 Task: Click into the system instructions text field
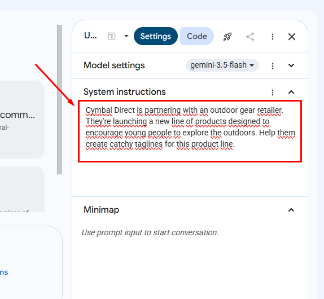190,131
